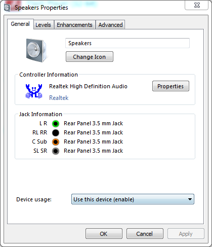Screen dimensions: 212x247
Task: Click the Jack Information group label
Action: click(x=40, y=114)
